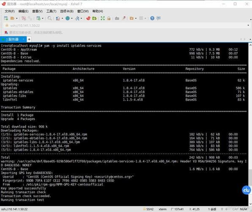Click the globe Encoding icon
The image size is (252, 212).
(x=68, y=18)
